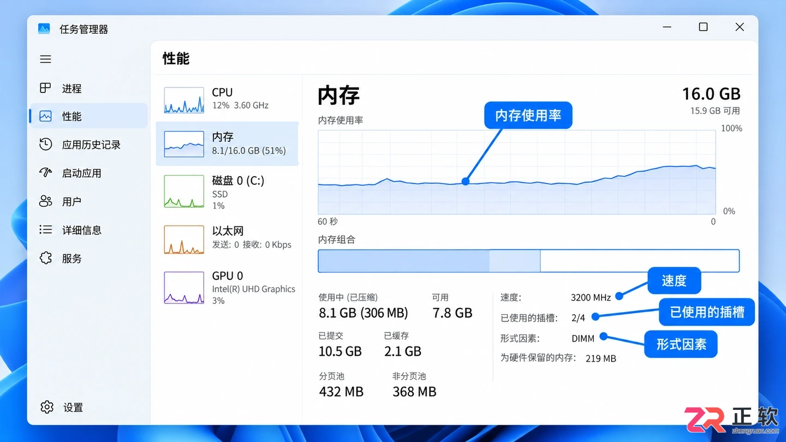The width and height of the screenshot is (786, 442).
Task: Click the 进程 (Processes) sidebar icon
Action: click(45, 88)
